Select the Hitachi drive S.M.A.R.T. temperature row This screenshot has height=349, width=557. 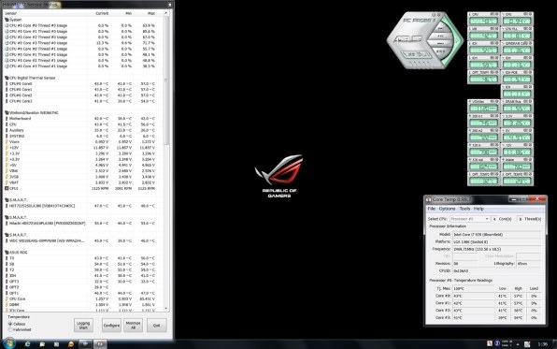click(80, 223)
